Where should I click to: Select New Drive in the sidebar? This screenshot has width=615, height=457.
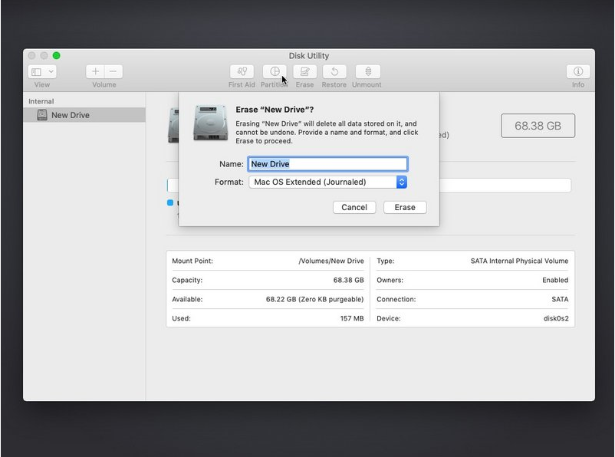click(x=70, y=115)
